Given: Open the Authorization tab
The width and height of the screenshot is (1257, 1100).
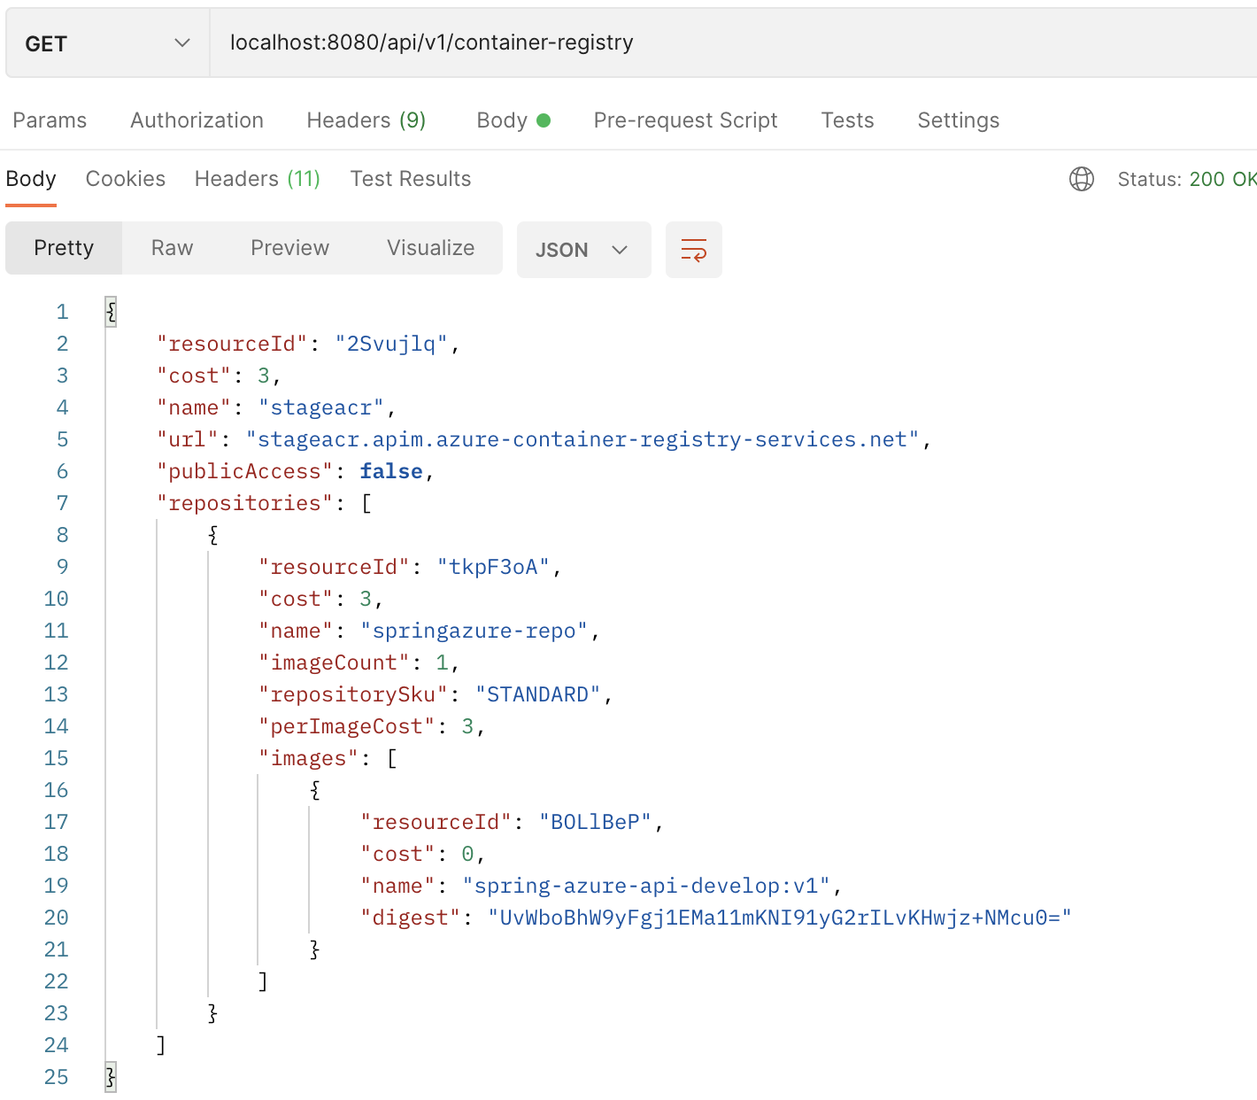Looking at the screenshot, I should coord(197,120).
